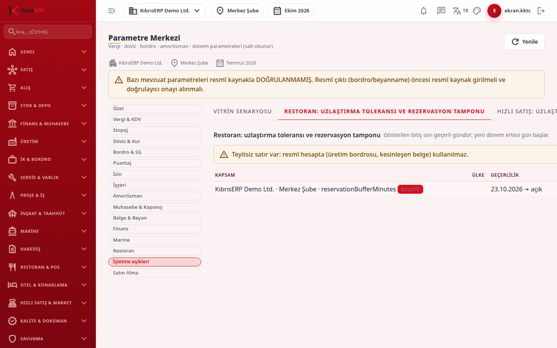Expand the SERVİS & VARLIK chevron
The image size is (557, 348).
pyautogui.click(x=84, y=177)
